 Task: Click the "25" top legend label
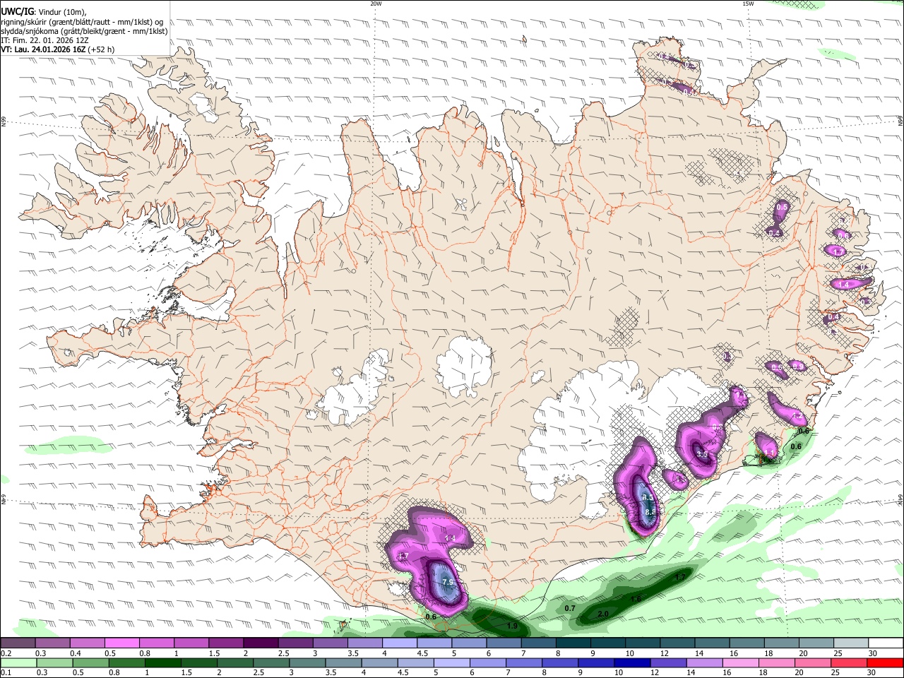(838, 653)
